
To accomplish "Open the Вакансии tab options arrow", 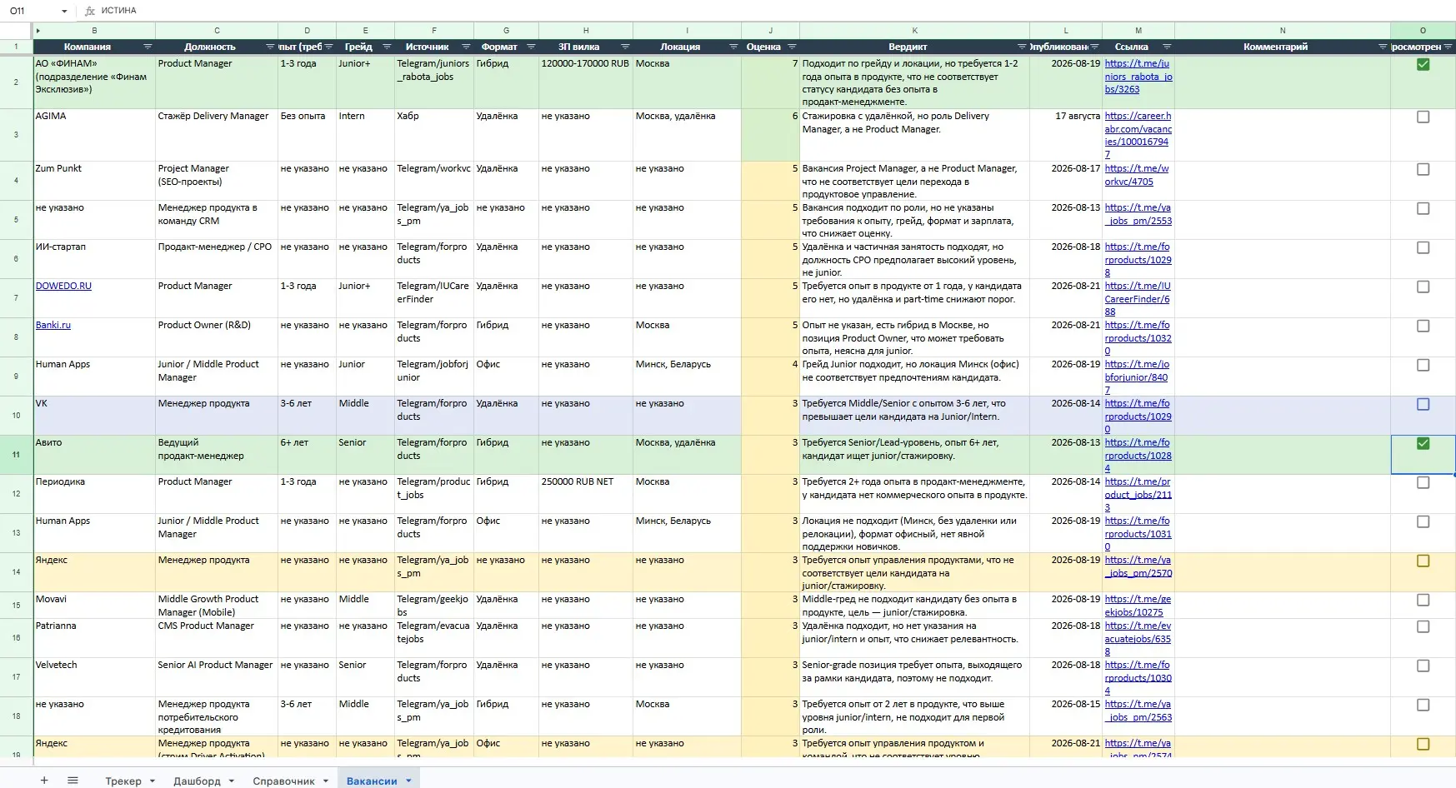I will [408, 781].
